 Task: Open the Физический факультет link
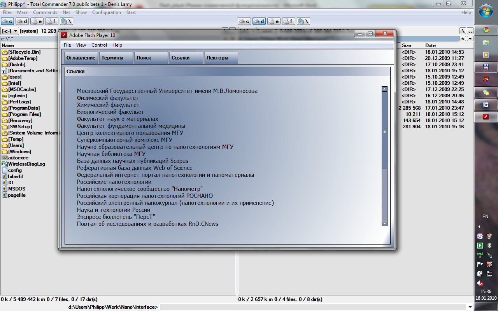108,98
